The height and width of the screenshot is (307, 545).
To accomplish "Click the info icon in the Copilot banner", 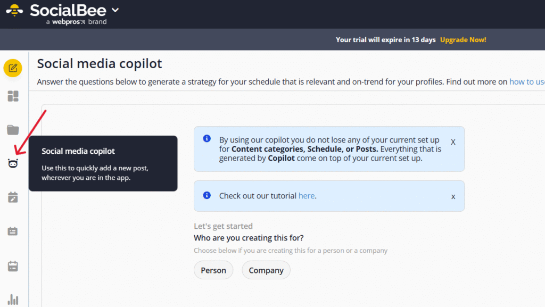I will 207,139.
